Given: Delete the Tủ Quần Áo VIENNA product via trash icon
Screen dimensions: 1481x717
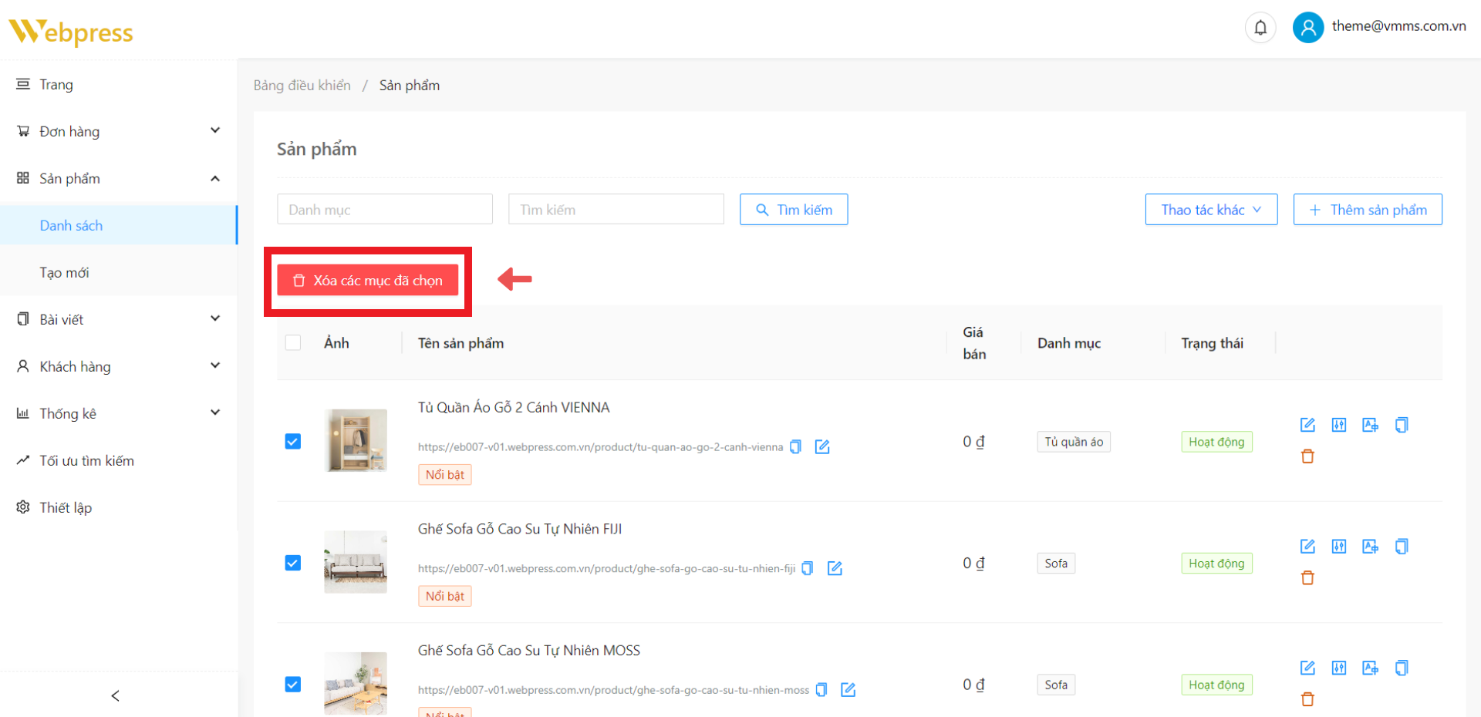Looking at the screenshot, I should pos(1307,456).
